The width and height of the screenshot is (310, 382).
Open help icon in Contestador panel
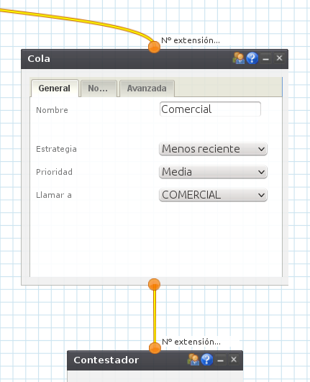pos(206,360)
